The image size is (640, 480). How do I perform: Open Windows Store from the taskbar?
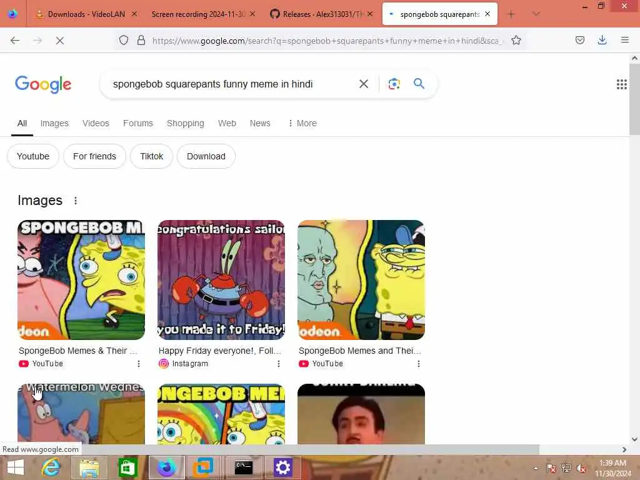click(x=127, y=467)
